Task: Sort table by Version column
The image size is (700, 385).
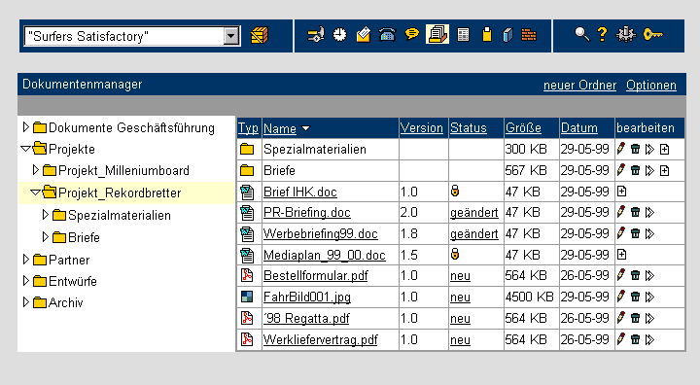Action: pyautogui.click(x=421, y=127)
